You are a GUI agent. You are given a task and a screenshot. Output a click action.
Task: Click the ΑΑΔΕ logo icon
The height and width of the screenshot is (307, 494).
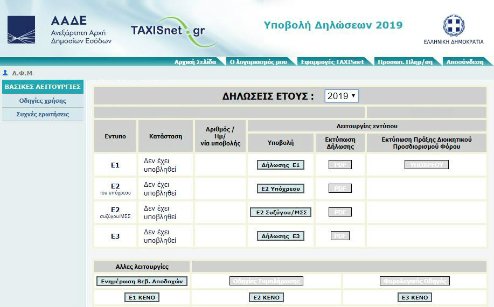pyautogui.click(x=21, y=30)
